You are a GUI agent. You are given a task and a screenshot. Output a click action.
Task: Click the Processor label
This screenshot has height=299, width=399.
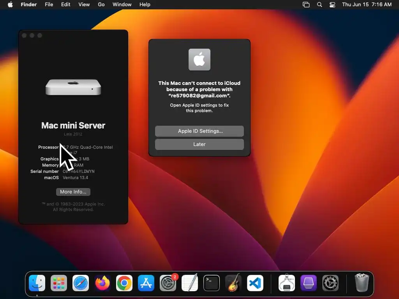(48, 147)
